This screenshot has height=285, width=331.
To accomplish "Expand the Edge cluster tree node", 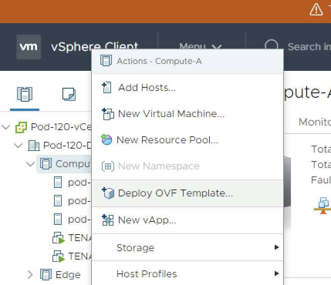I will tap(30, 275).
